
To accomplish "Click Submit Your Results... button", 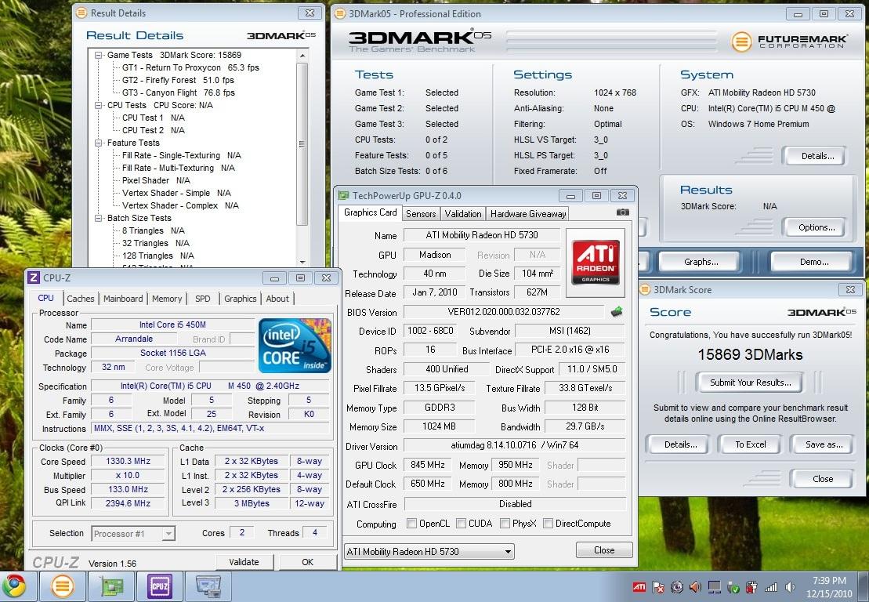I will [x=751, y=383].
